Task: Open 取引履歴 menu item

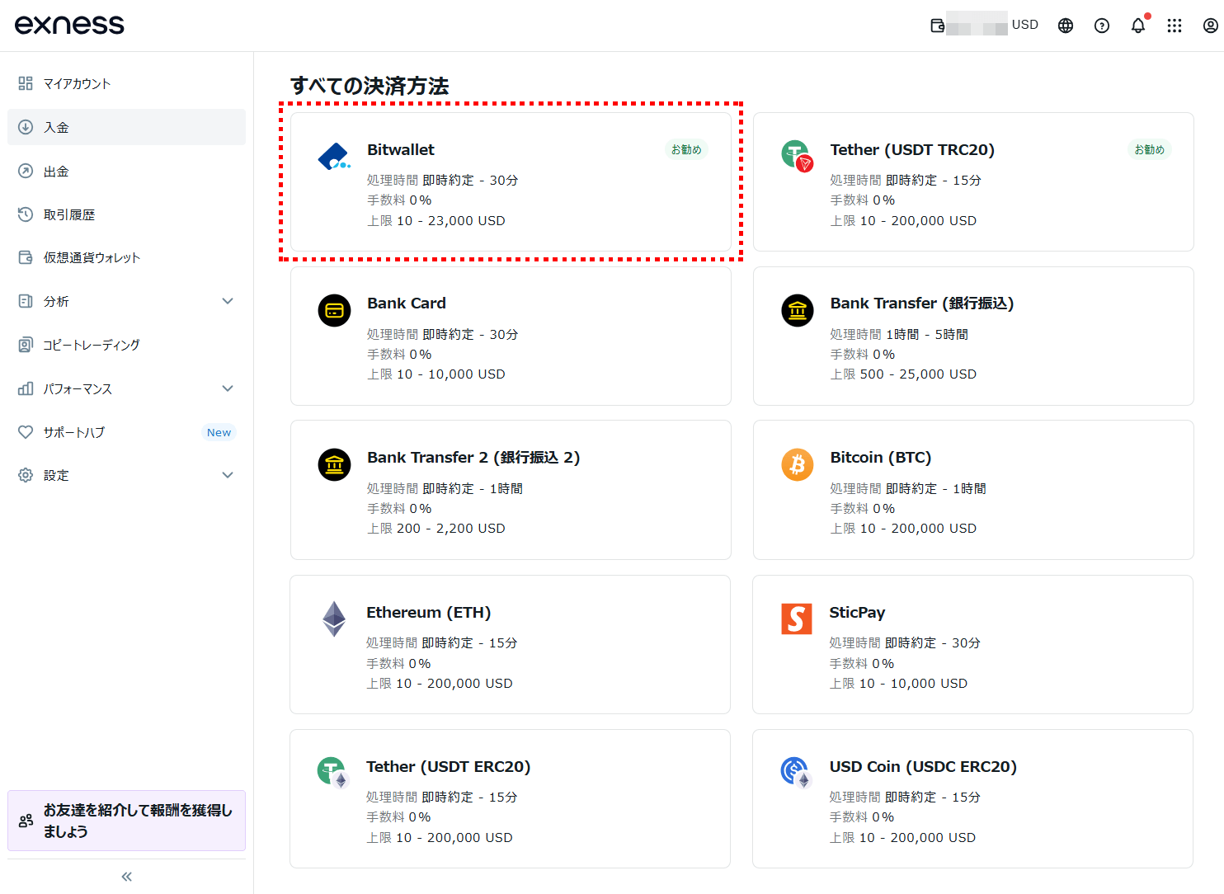Action: point(126,214)
